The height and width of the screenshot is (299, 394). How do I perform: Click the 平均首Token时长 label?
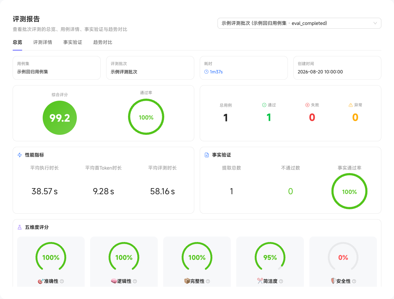point(103,168)
